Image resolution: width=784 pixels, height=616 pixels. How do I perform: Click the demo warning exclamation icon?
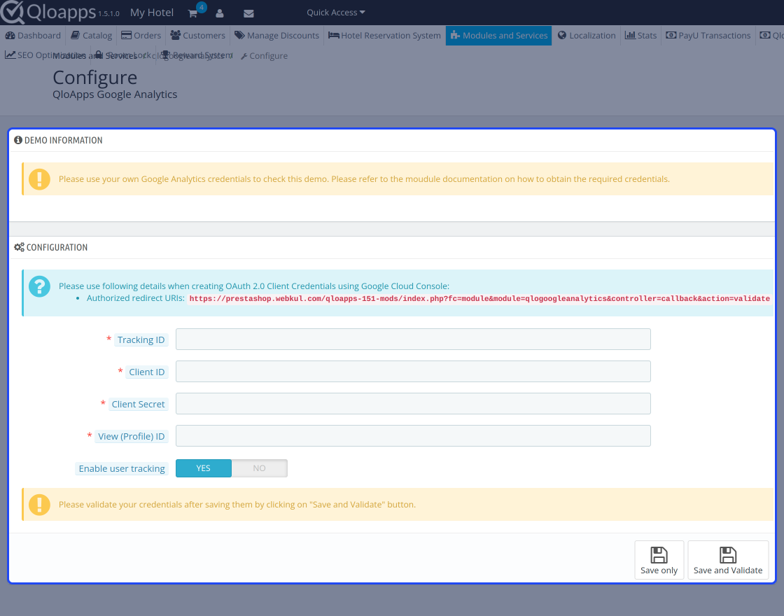point(39,179)
